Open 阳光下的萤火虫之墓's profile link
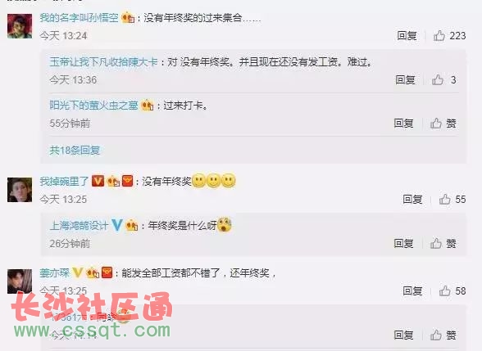 click(93, 106)
